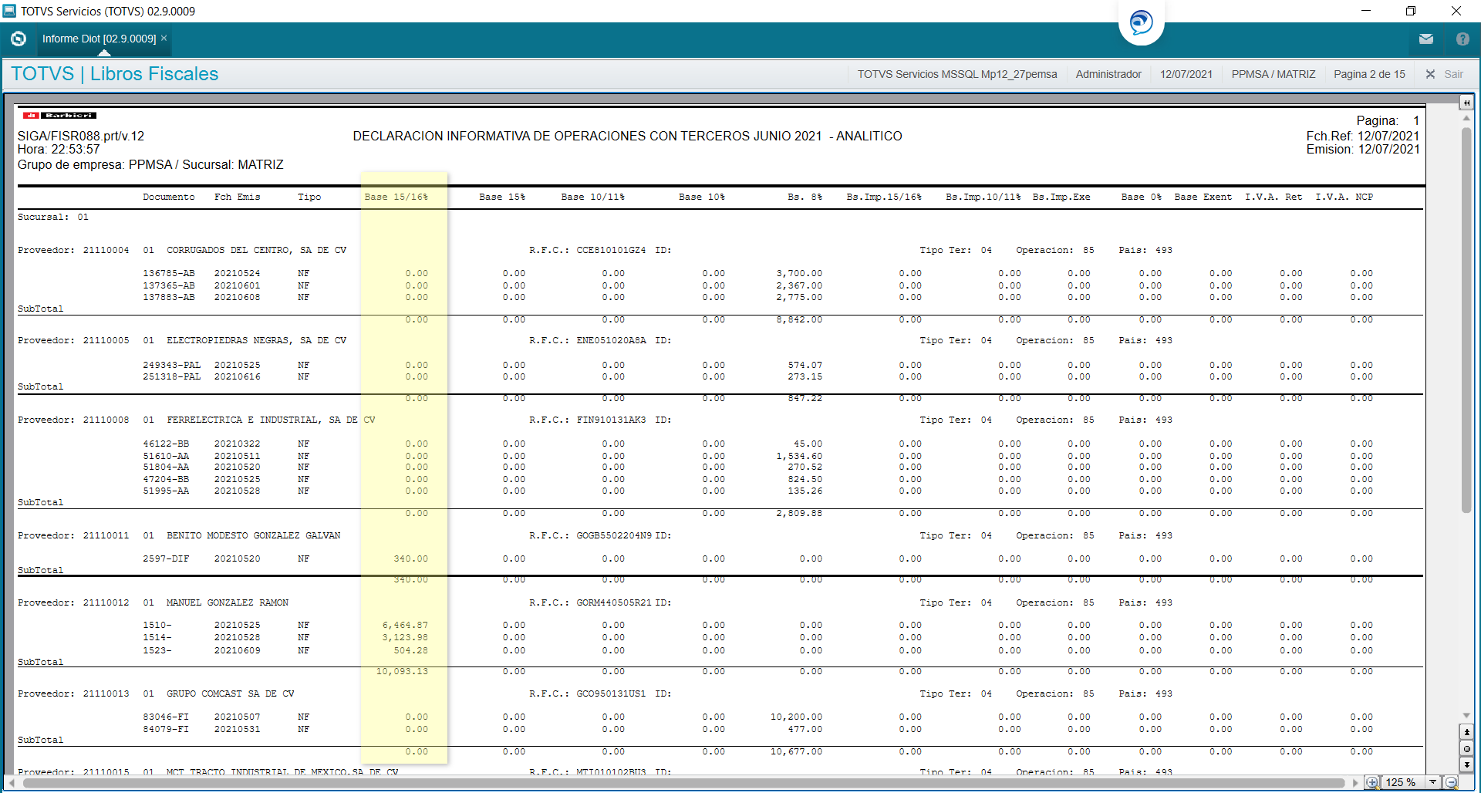Minimize the TOTVS Servicios window
Screen dimensions: 1481x793
[1365, 11]
